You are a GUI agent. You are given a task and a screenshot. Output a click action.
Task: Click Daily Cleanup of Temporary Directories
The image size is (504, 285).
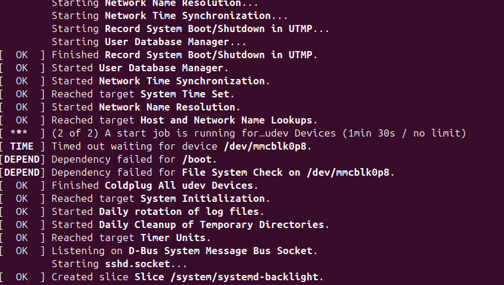(x=213, y=224)
